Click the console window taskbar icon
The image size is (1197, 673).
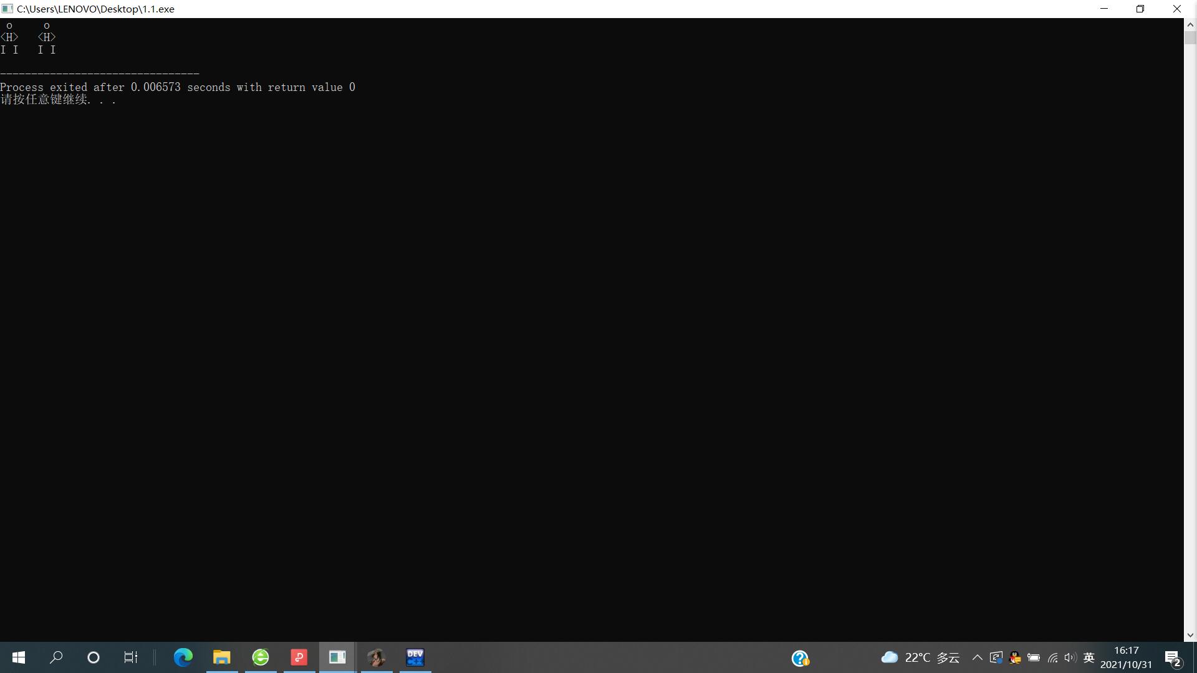337,657
